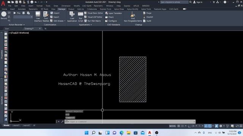Screen dimensions: 243x136
Task: Toggle Snap mode on the status bar
Action: click(x=182, y=126)
